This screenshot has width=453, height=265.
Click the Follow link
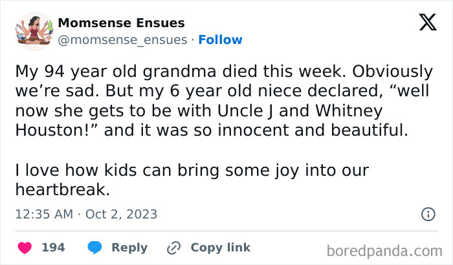220,39
